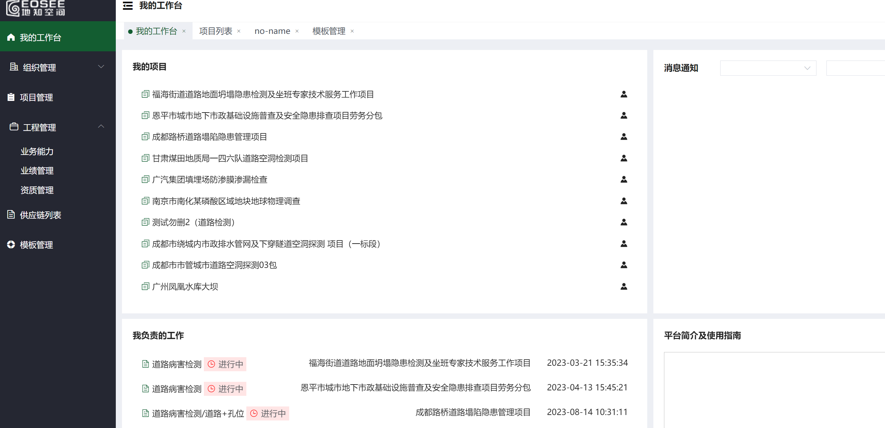Screen dimensions: 885x428
Task: Open project 成都市绕城内市政排水管网及下穿隧道空洞探测 项目（一标段）
Action: click(268, 244)
